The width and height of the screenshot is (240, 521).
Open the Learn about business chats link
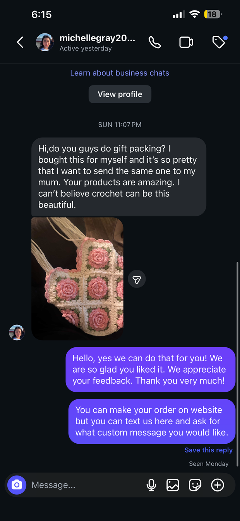tap(120, 73)
